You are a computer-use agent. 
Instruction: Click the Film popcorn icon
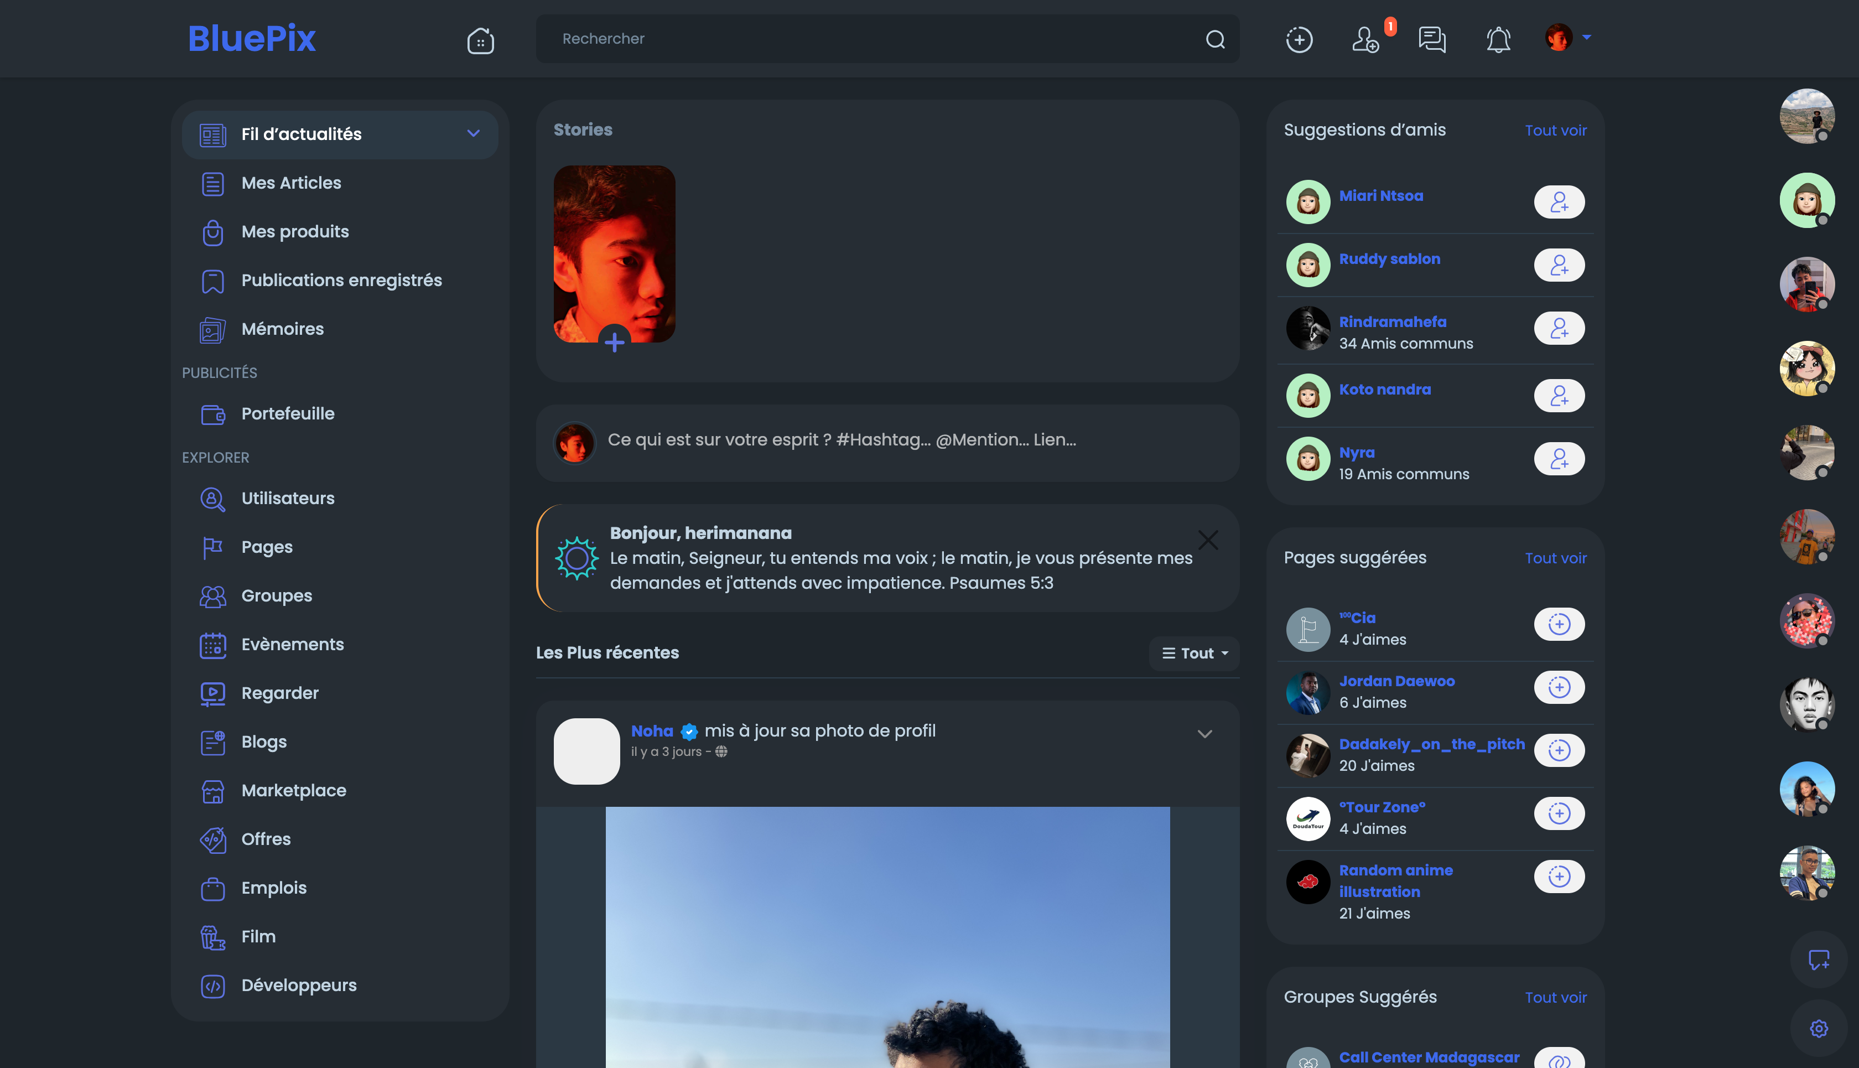212,937
